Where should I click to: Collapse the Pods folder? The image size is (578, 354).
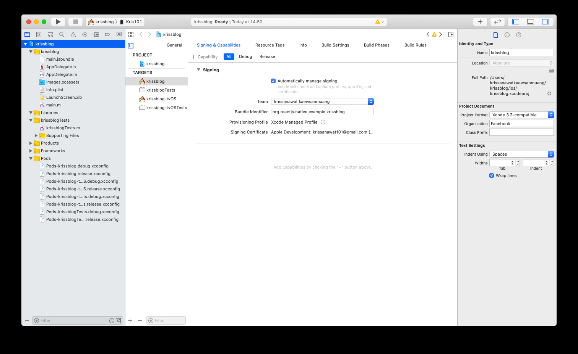click(x=31, y=158)
